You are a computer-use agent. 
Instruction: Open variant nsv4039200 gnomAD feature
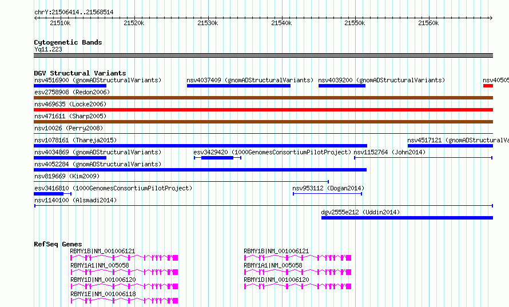pos(342,86)
